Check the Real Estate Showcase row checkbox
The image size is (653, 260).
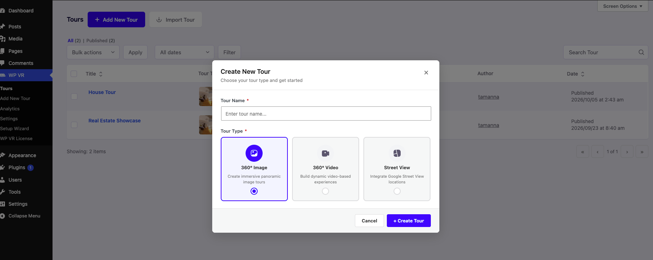pyautogui.click(x=74, y=125)
